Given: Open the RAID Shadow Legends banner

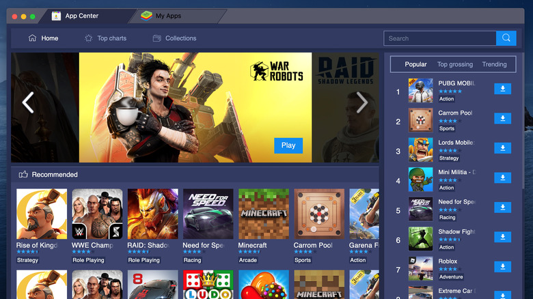Looking at the screenshot, I should pos(345,107).
